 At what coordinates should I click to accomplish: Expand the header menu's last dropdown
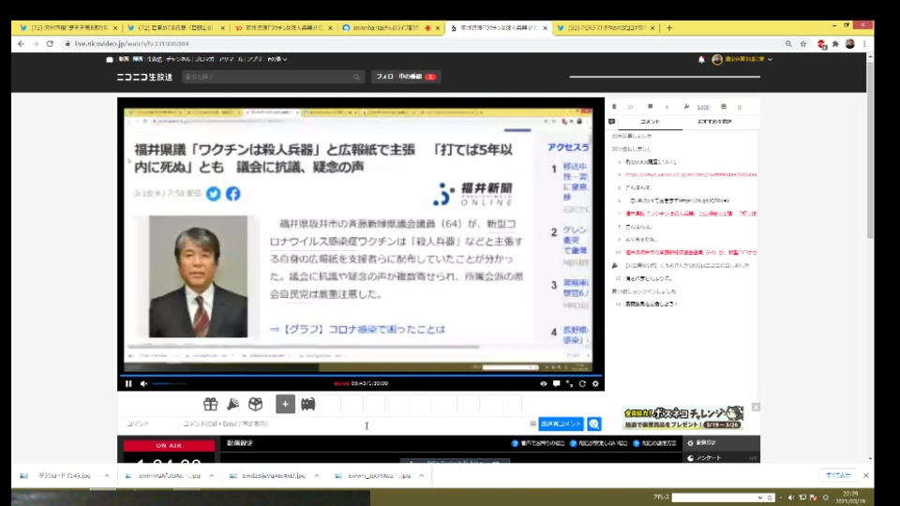pos(277,59)
